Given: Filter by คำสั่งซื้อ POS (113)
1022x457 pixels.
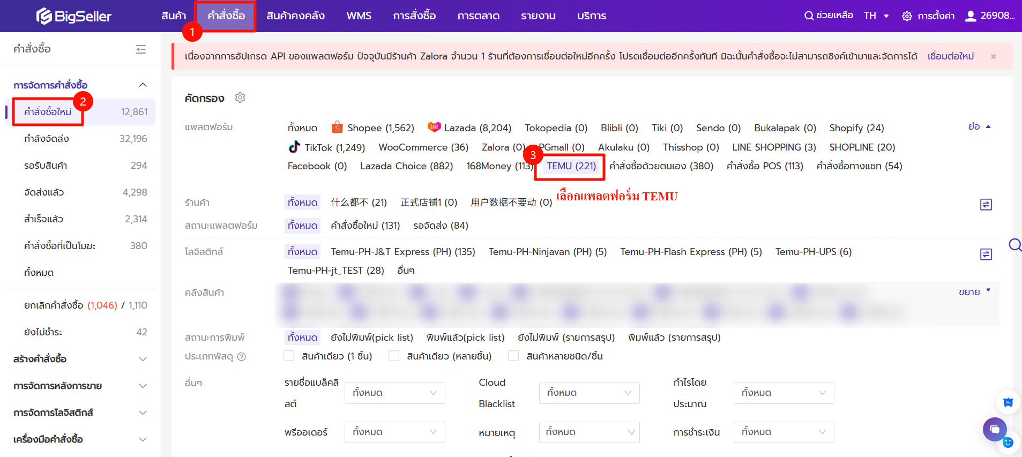Looking at the screenshot, I should pyautogui.click(x=765, y=166).
